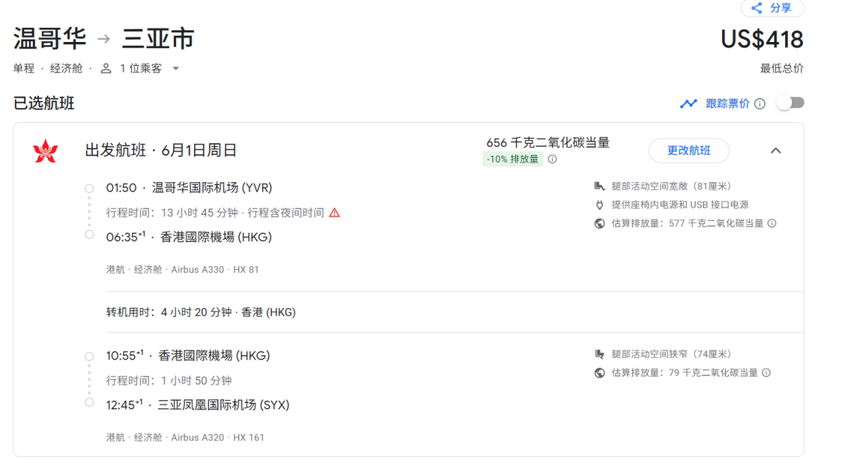Toggle the 跟踪票价 price tracking switch
Image resolution: width=842 pixels, height=463 pixels.
point(790,103)
